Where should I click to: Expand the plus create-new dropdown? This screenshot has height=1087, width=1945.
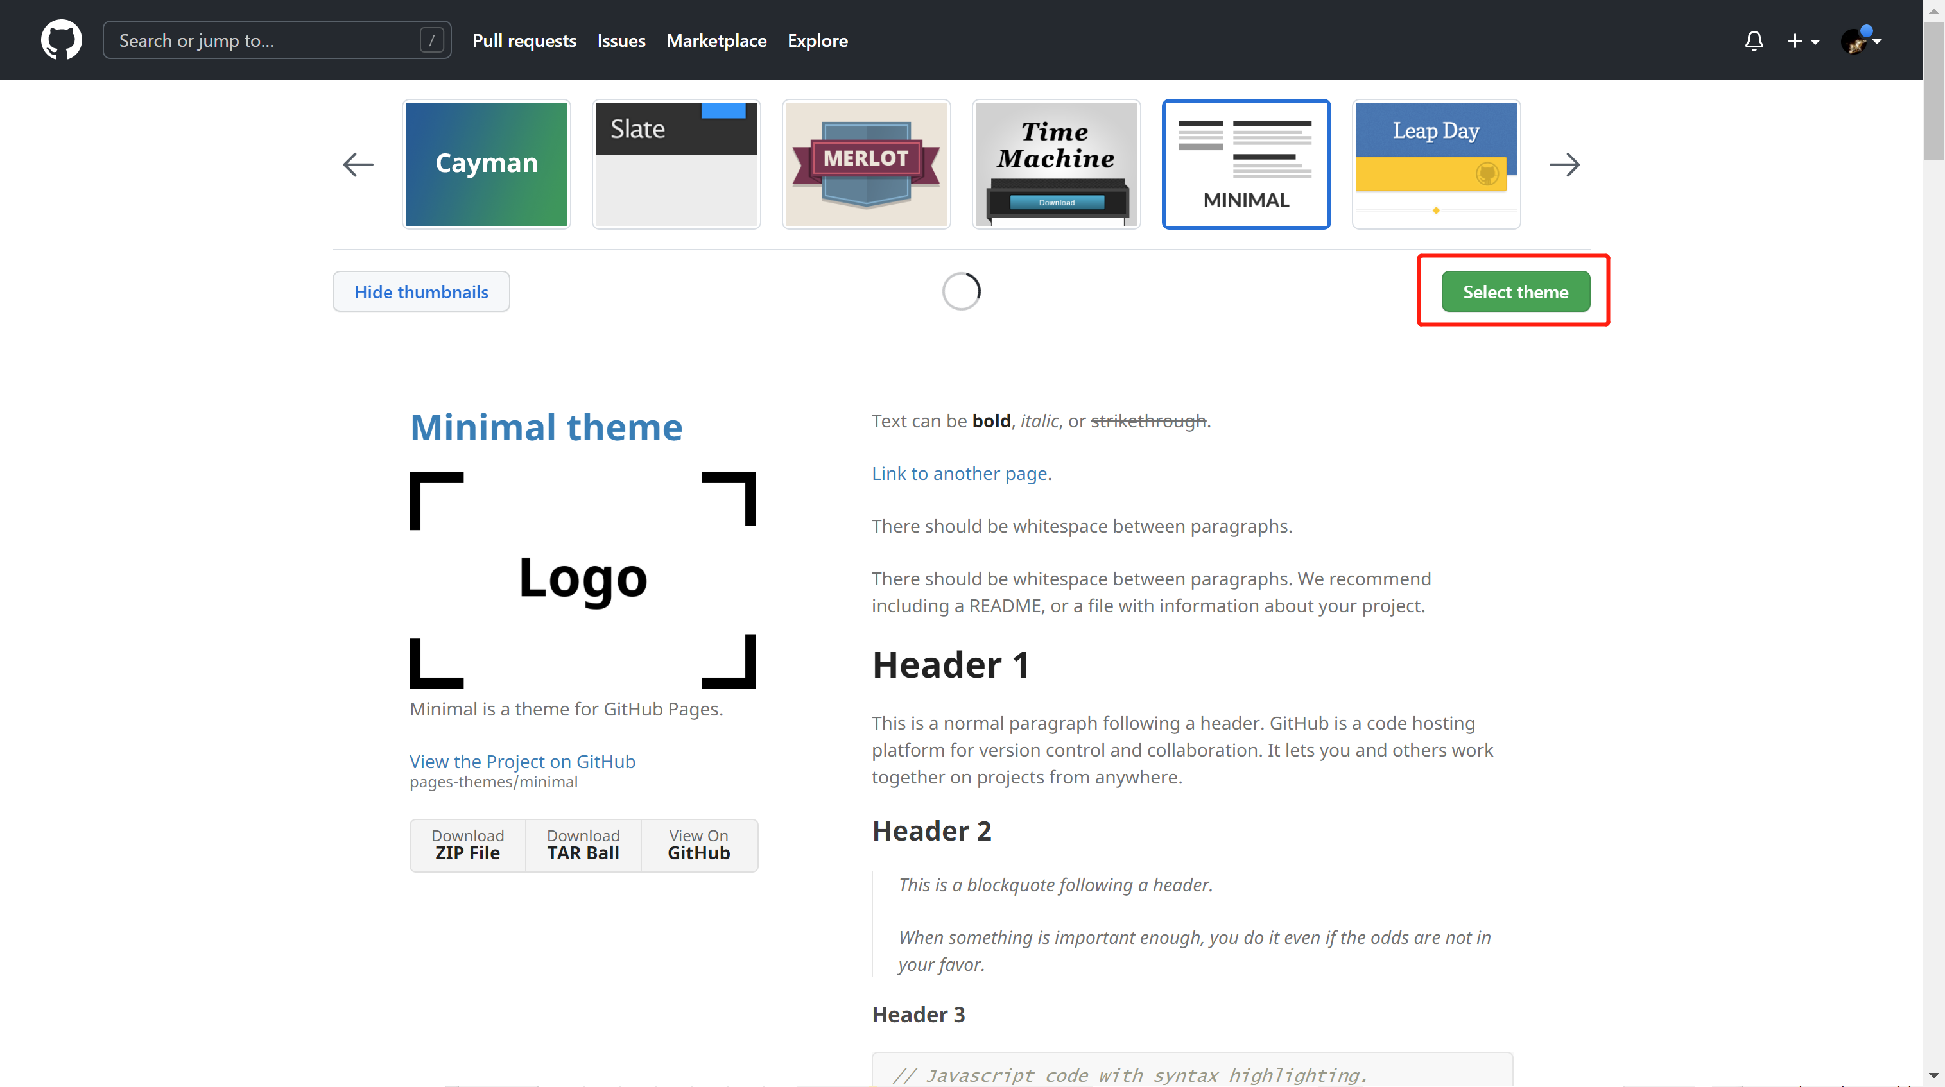pyautogui.click(x=1803, y=41)
